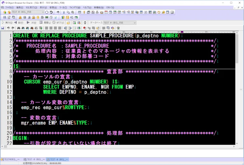This screenshot has width=244, height=165.
Task: Click the editor scrollbar up arrow
Action: 237,33
